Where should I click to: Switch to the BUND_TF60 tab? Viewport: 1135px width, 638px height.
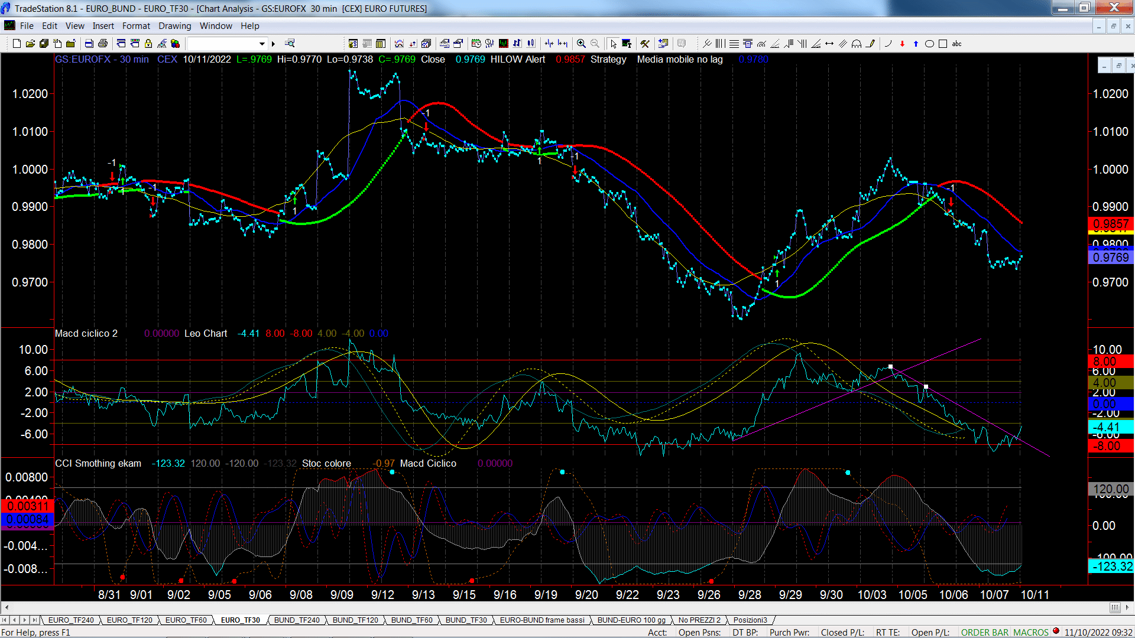(411, 620)
